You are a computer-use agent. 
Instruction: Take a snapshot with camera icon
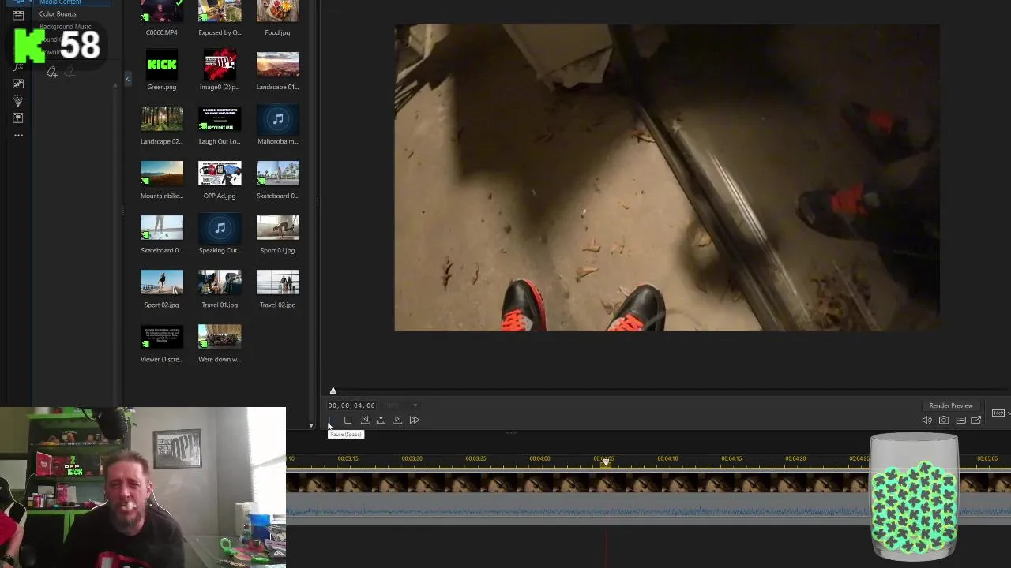[x=943, y=420]
